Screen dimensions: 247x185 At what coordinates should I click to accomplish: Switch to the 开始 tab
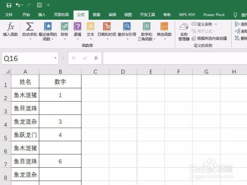click(x=26, y=15)
